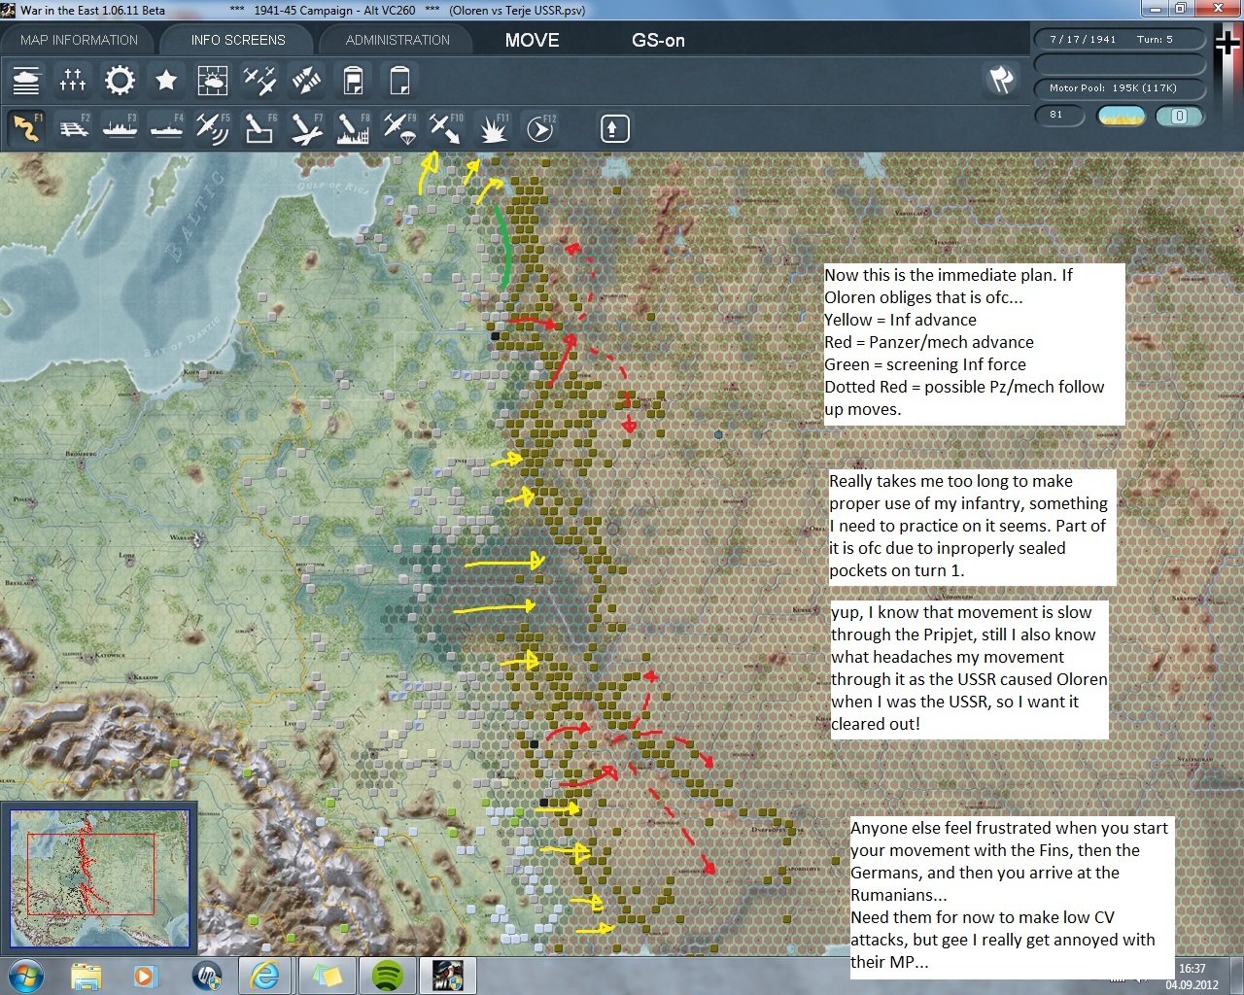Open Spotify from the taskbar
The width and height of the screenshot is (1244, 995).
point(388,975)
